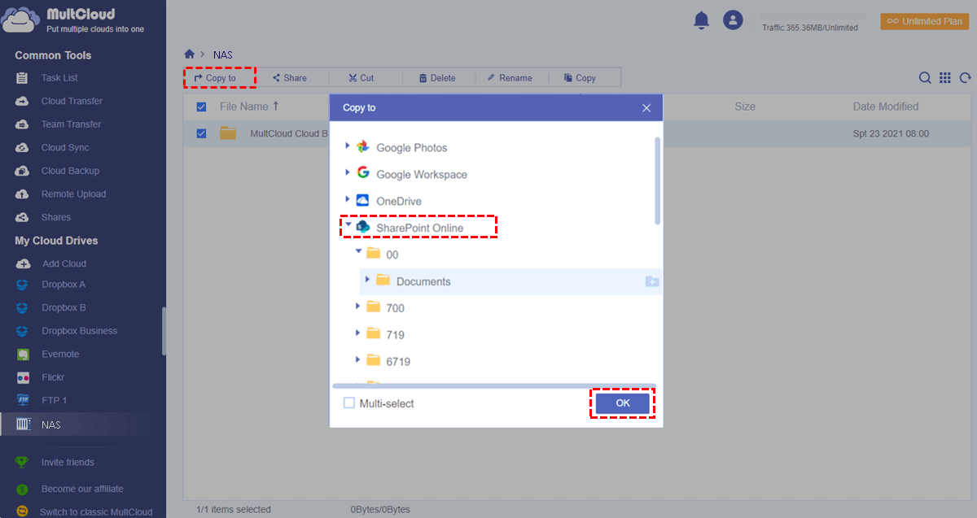Toggle the select-all checkbox in header
This screenshot has width=977, height=518.
tap(201, 107)
